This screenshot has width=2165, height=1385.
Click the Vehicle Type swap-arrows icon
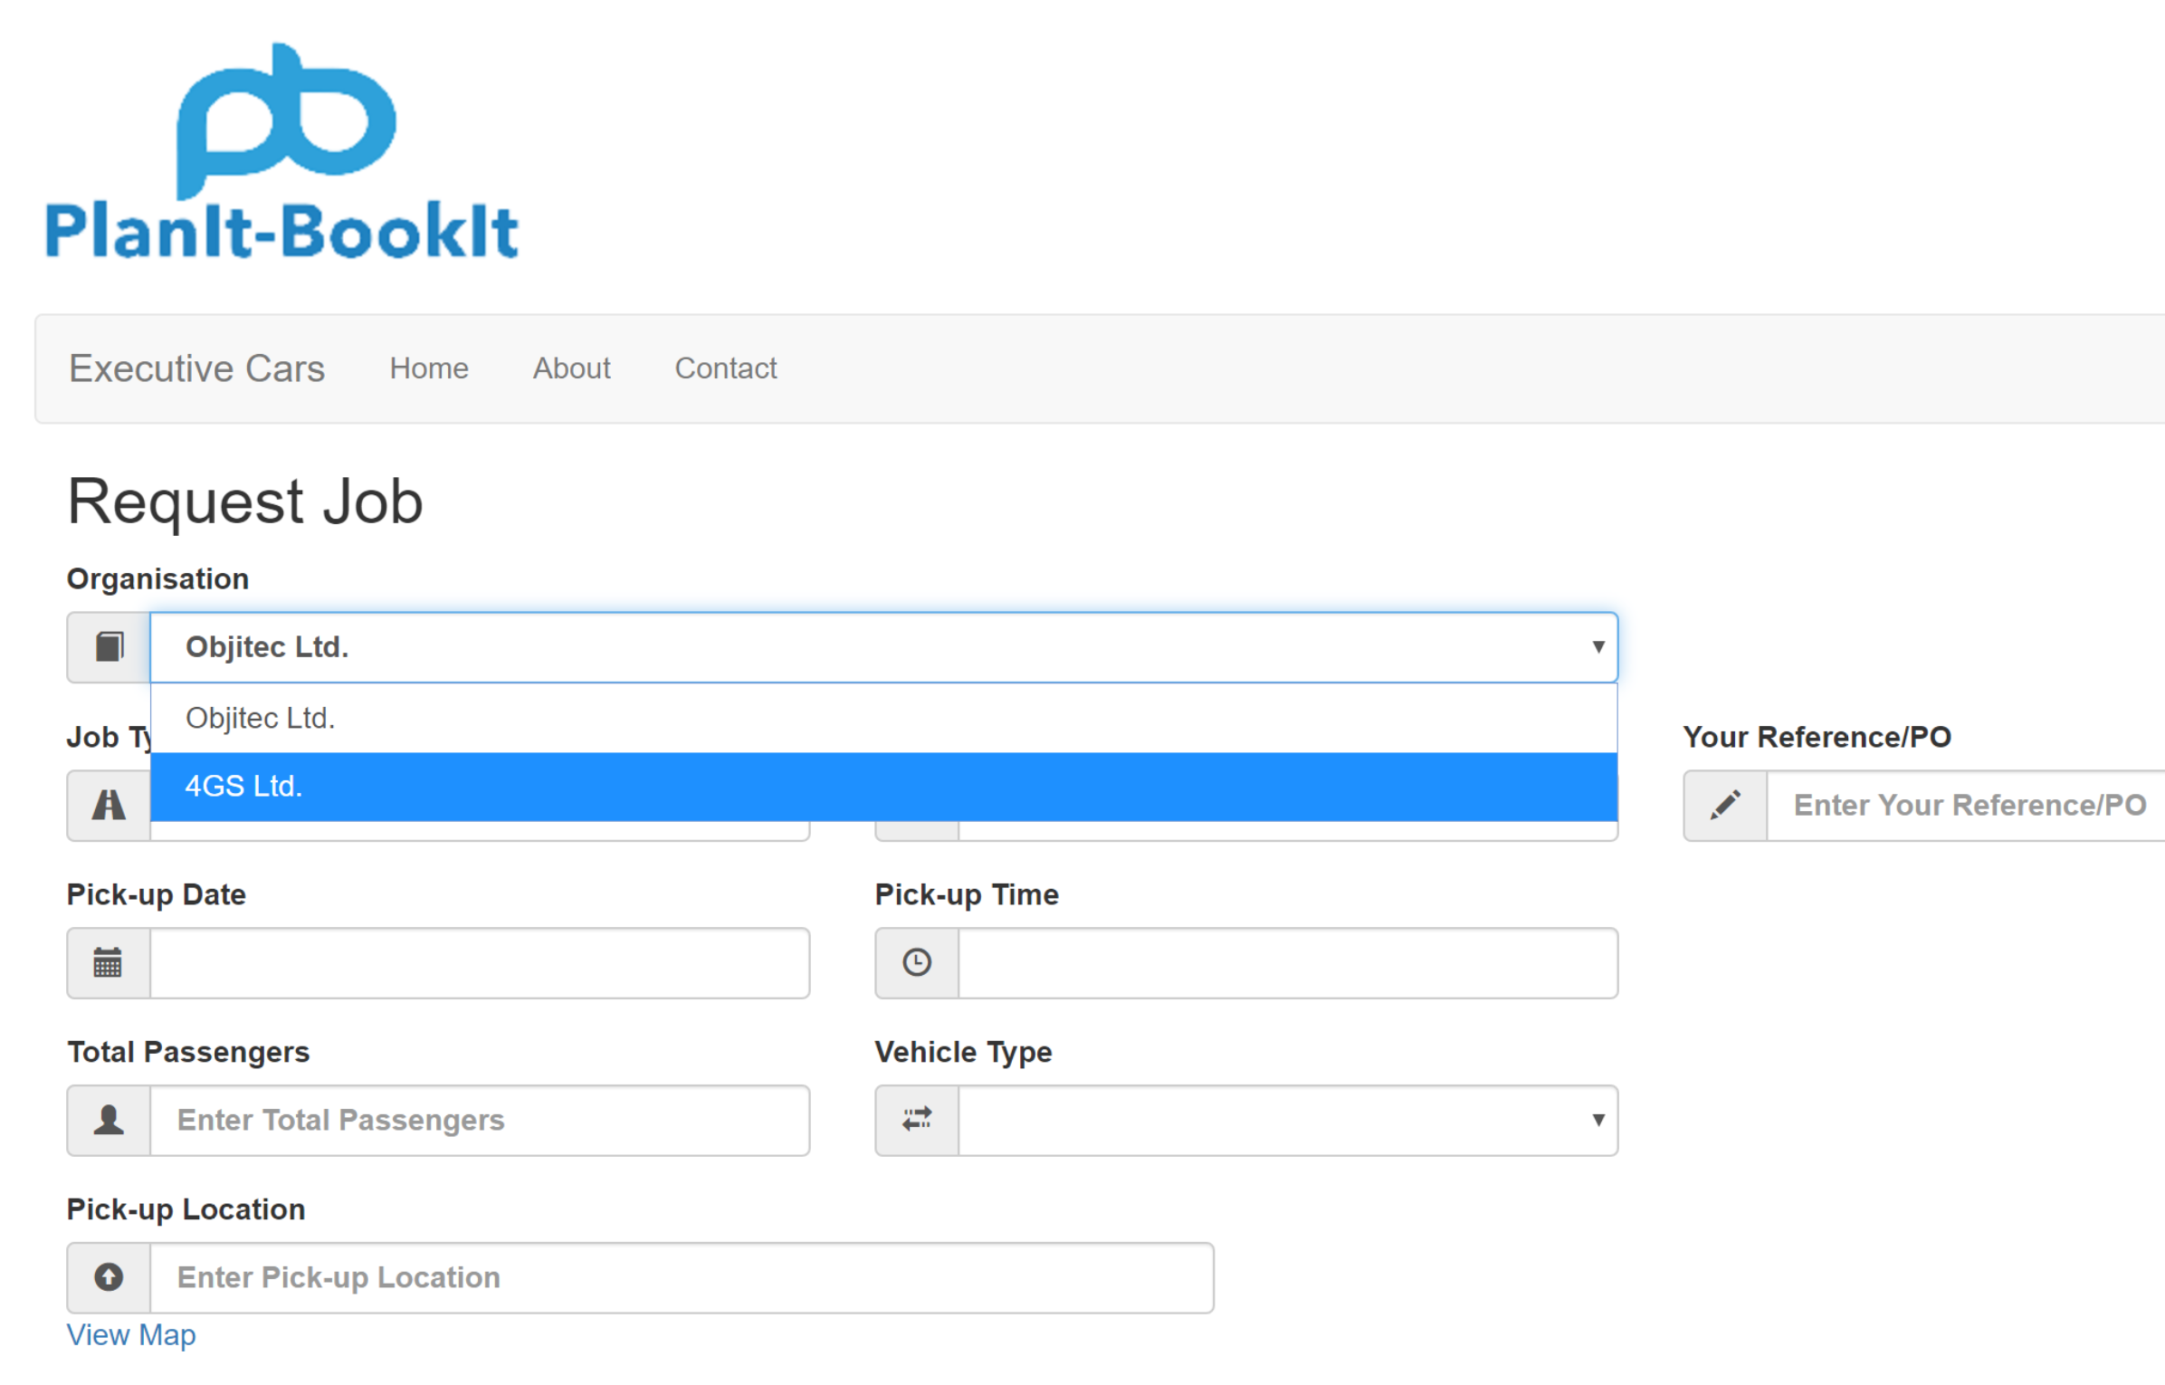917,1120
